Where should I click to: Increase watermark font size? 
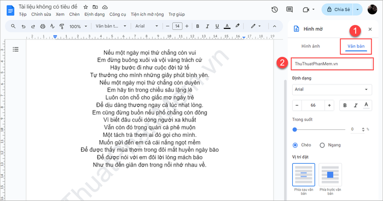(x=329, y=105)
